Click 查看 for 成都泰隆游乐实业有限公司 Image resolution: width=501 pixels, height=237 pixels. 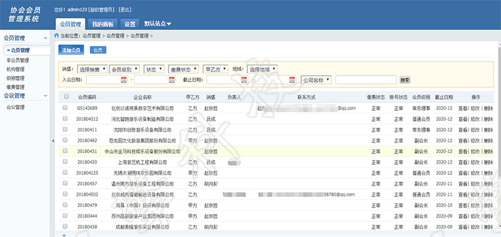pos(463,227)
